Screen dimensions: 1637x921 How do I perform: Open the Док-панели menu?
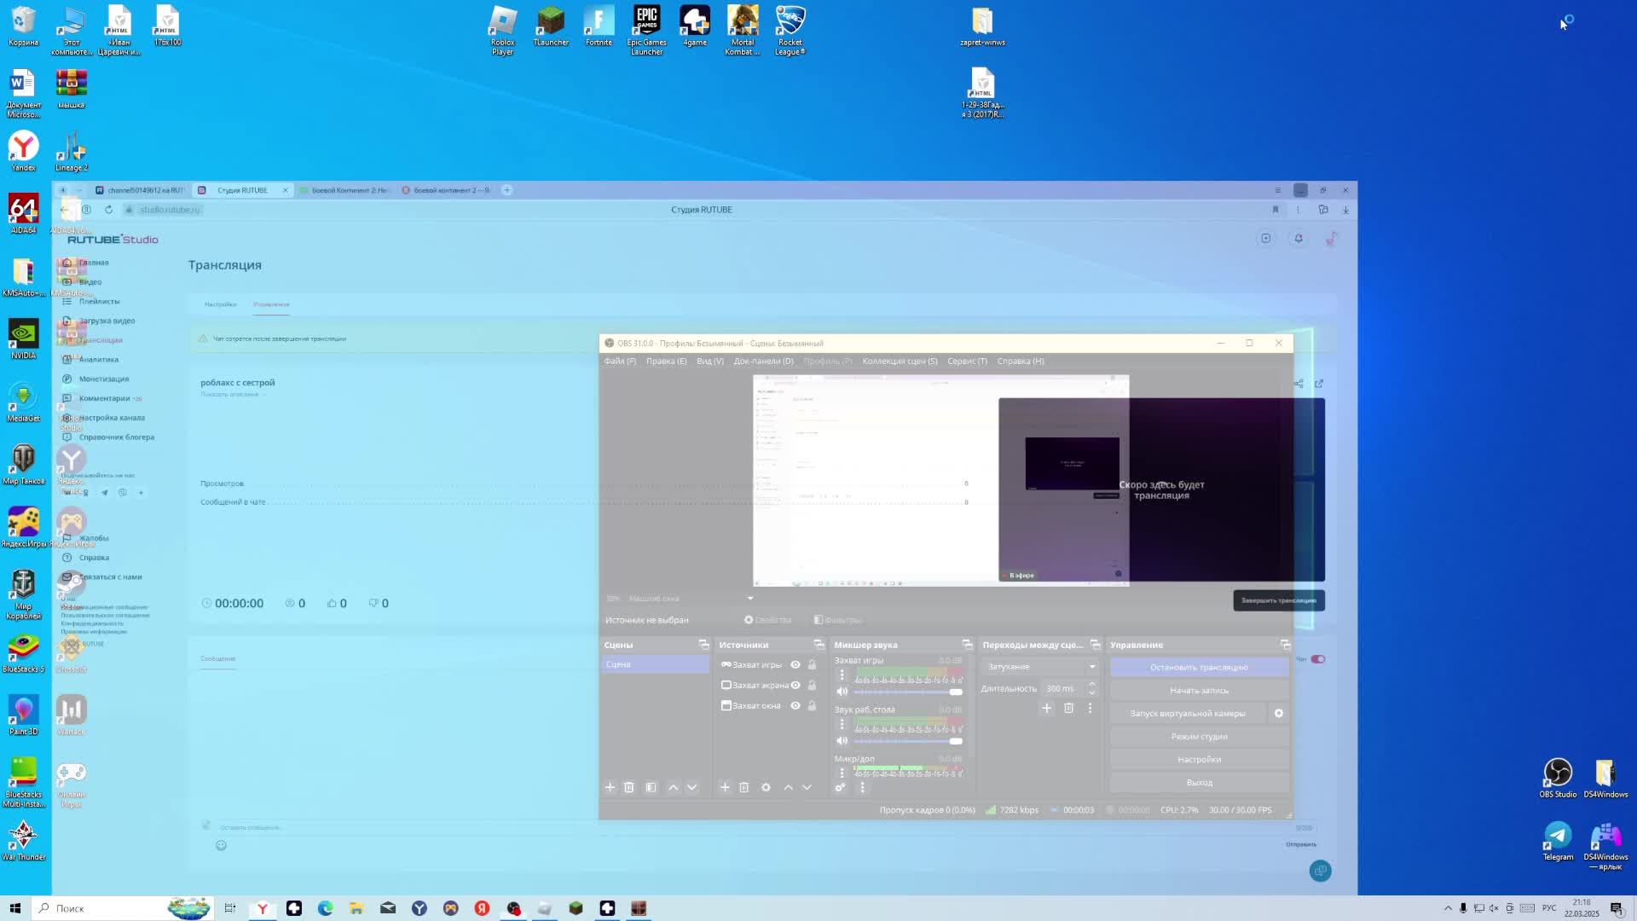[763, 361]
